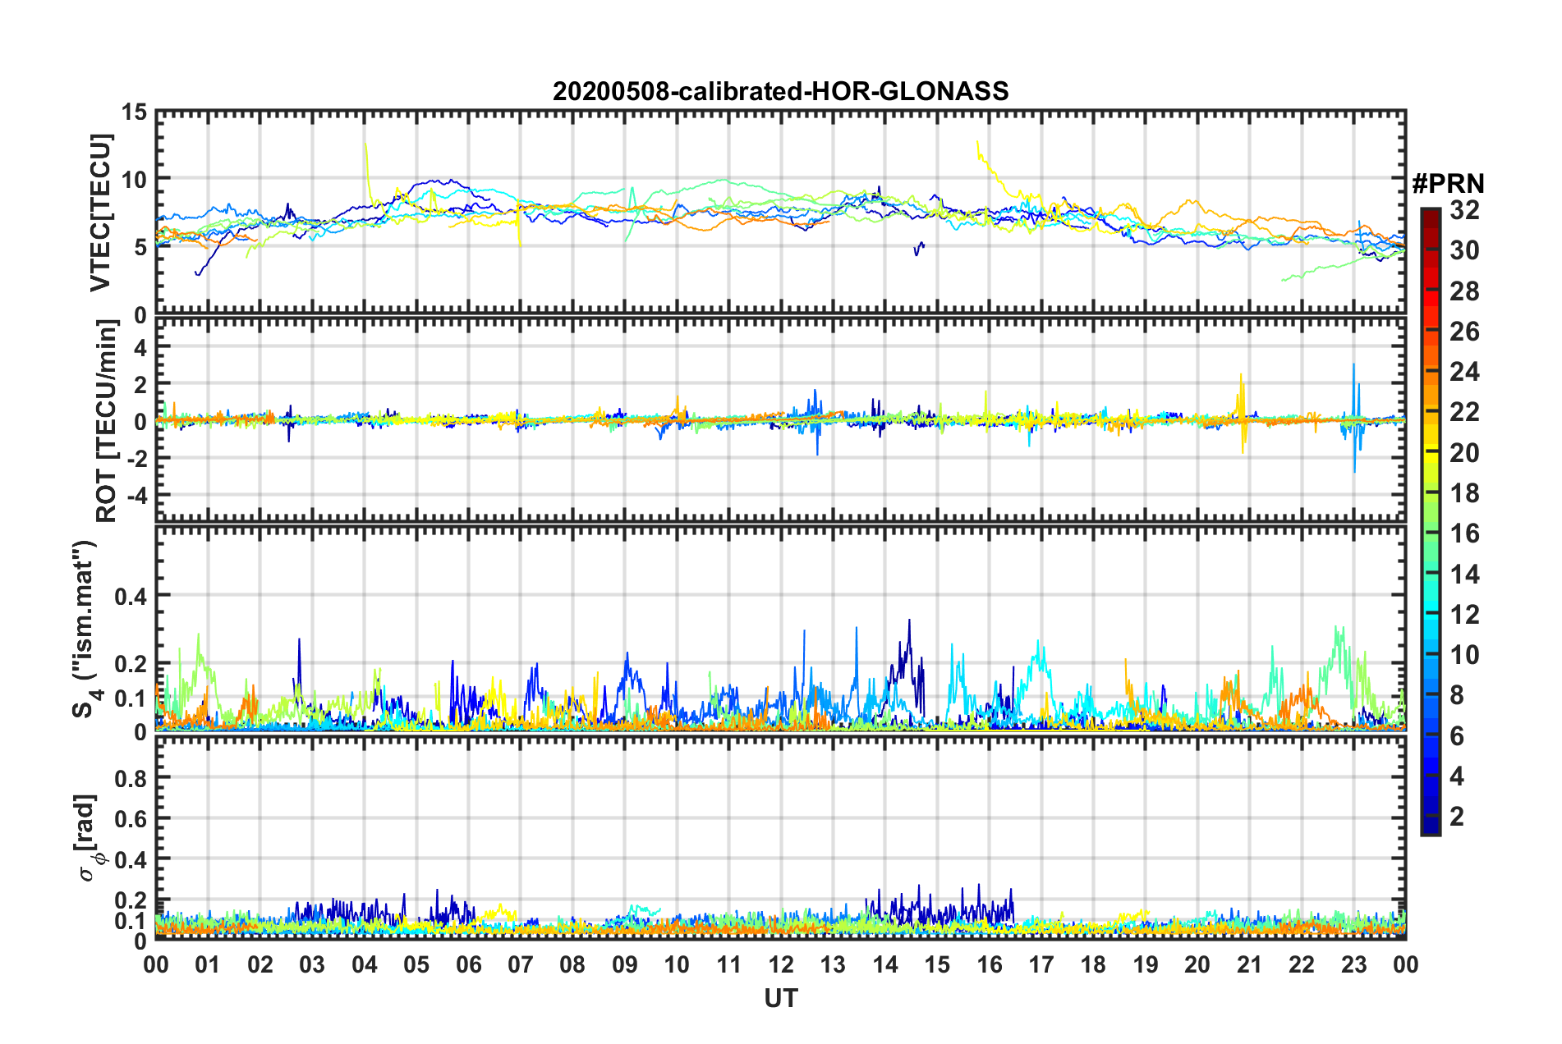The image size is (1562, 1044).
Task: Select the "01" hour tick on the UT axis
Action: coord(208,964)
